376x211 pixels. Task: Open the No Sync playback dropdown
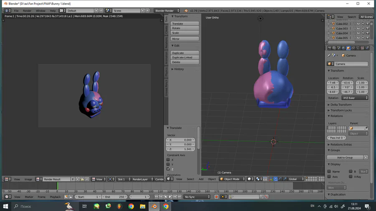(197, 197)
